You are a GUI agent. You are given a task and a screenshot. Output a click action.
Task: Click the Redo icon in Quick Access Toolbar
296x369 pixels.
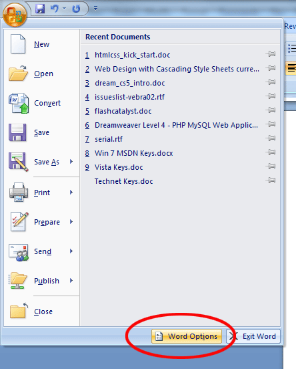[76, 9]
